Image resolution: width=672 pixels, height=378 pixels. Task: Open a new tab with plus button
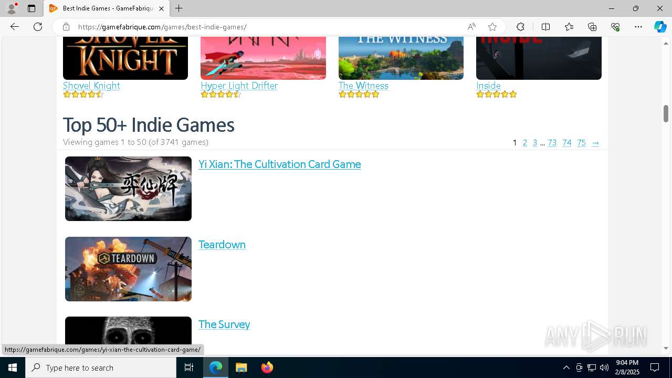[179, 8]
